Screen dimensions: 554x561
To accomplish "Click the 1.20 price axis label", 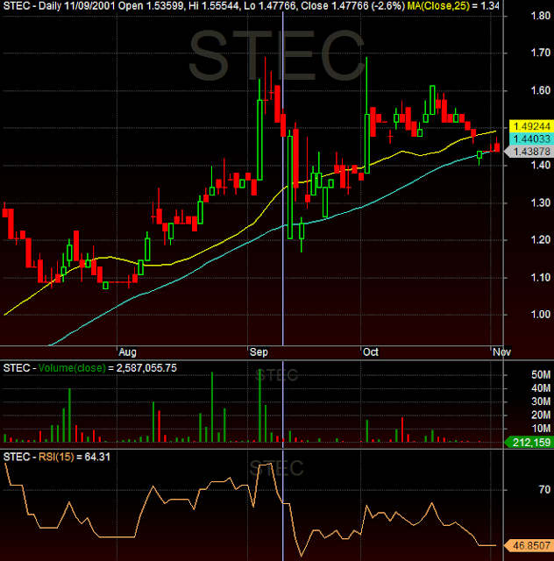I will click(540, 239).
